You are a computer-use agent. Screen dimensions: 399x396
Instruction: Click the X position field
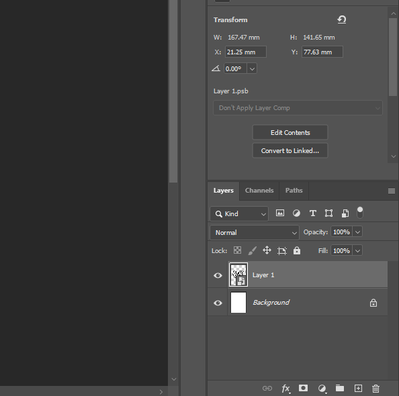click(x=246, y=52)
